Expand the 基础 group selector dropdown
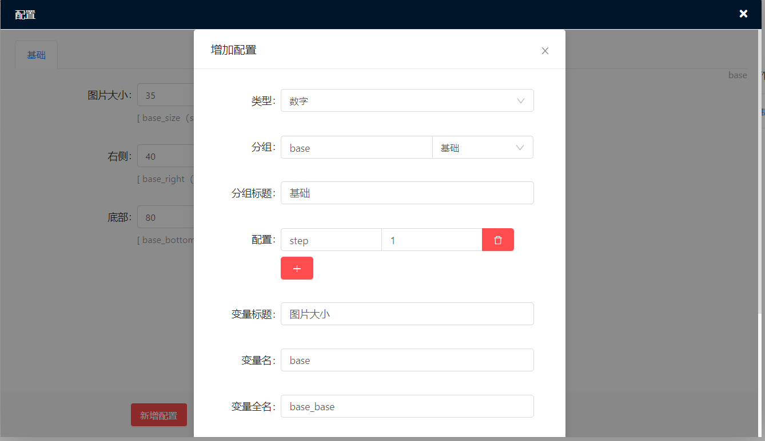The width and height of the screenshot is (765, 441). point(483,147)
